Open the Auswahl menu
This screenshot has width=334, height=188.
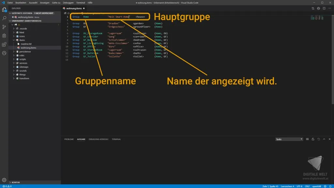33,3
